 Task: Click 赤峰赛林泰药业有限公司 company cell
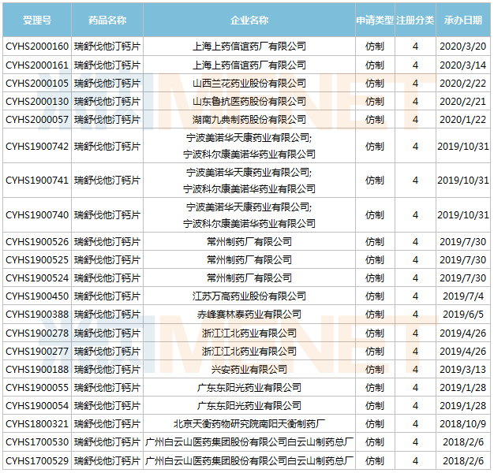point(249,314)
